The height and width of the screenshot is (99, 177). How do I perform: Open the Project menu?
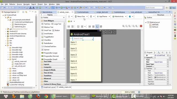40,4
